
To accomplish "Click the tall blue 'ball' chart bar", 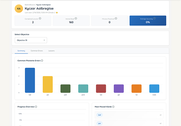I will pyautogui.click(x=30, y=80).
